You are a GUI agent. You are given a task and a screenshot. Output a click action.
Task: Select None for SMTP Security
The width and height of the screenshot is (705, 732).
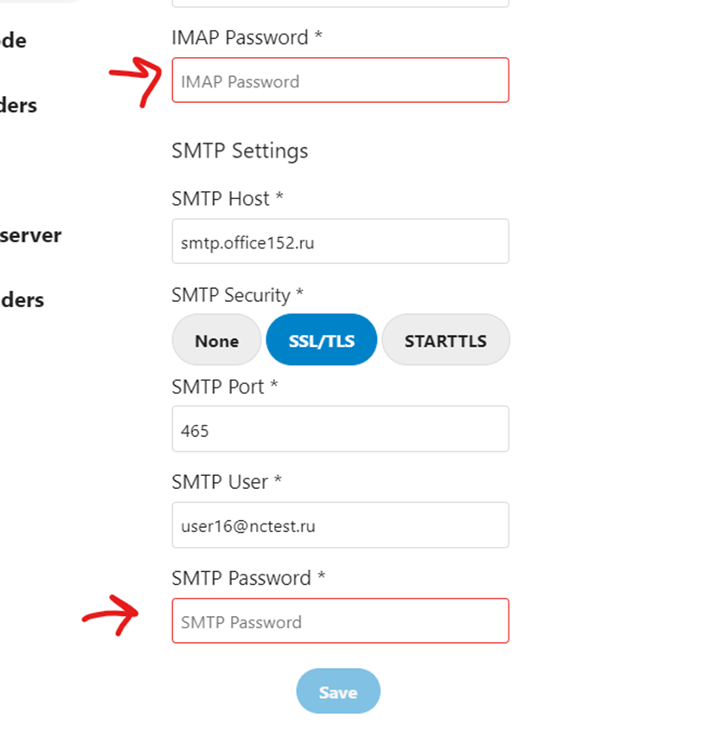(x=216, y=340)
